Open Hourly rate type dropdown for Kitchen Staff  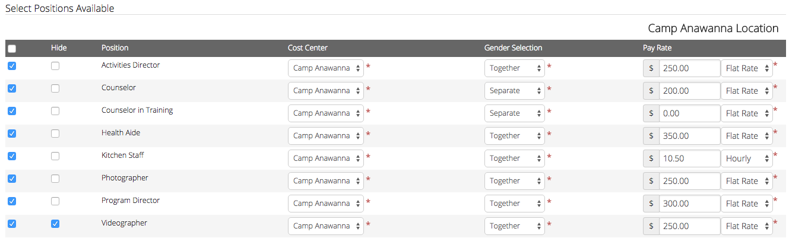click(746, 158)
